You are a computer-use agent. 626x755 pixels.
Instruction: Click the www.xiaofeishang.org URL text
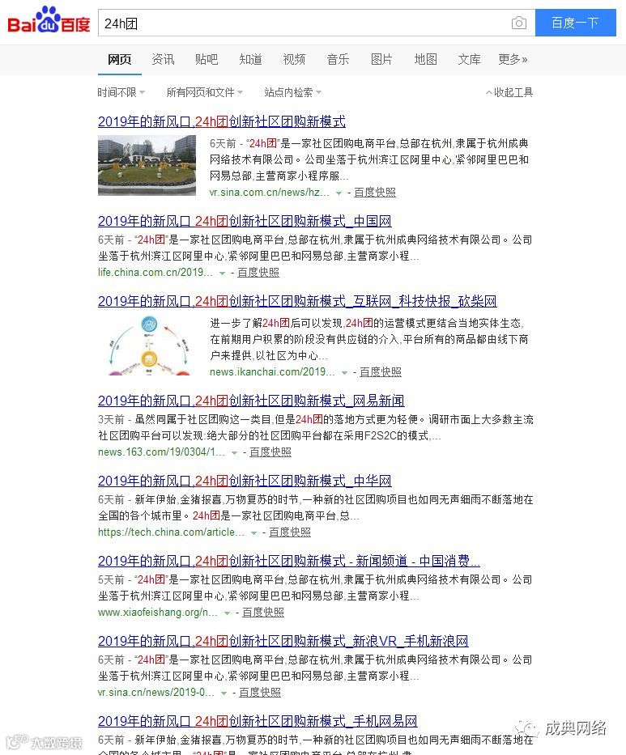point(158,612)
